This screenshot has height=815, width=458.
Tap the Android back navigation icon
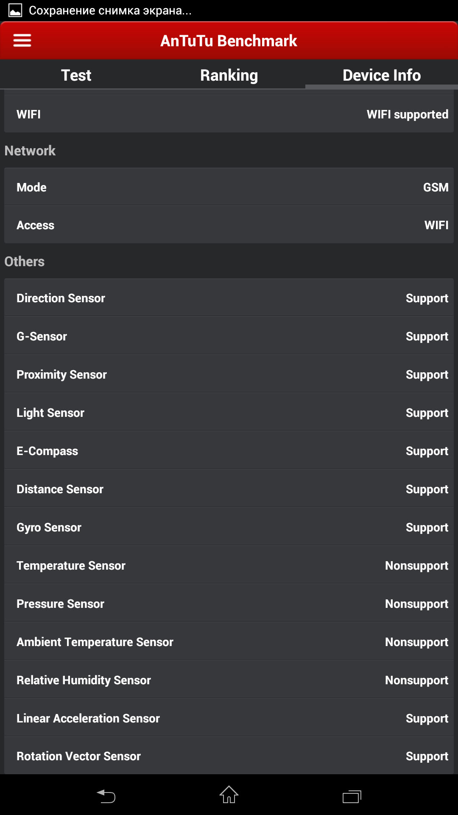[106, 795]
